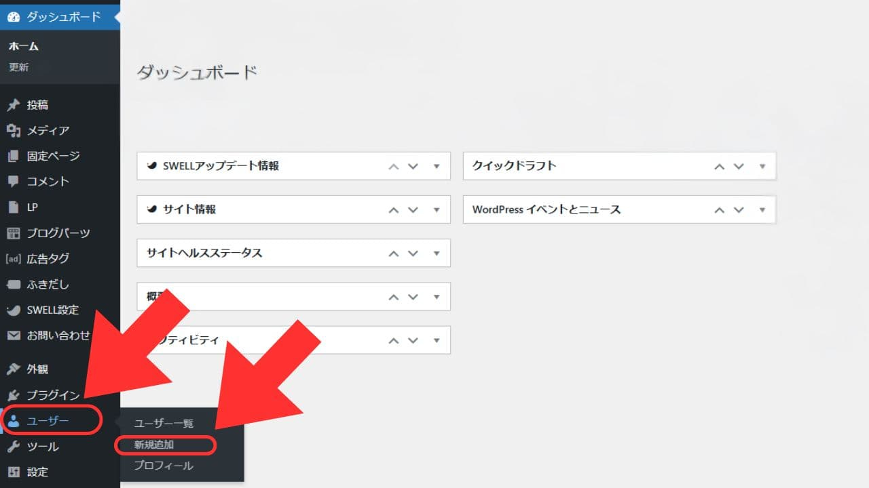Click the media icon beside メディア

click(13, 130)
